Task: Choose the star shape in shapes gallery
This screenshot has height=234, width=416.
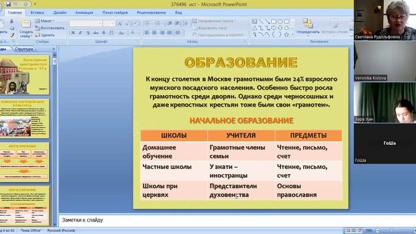Action: point(287,34)
